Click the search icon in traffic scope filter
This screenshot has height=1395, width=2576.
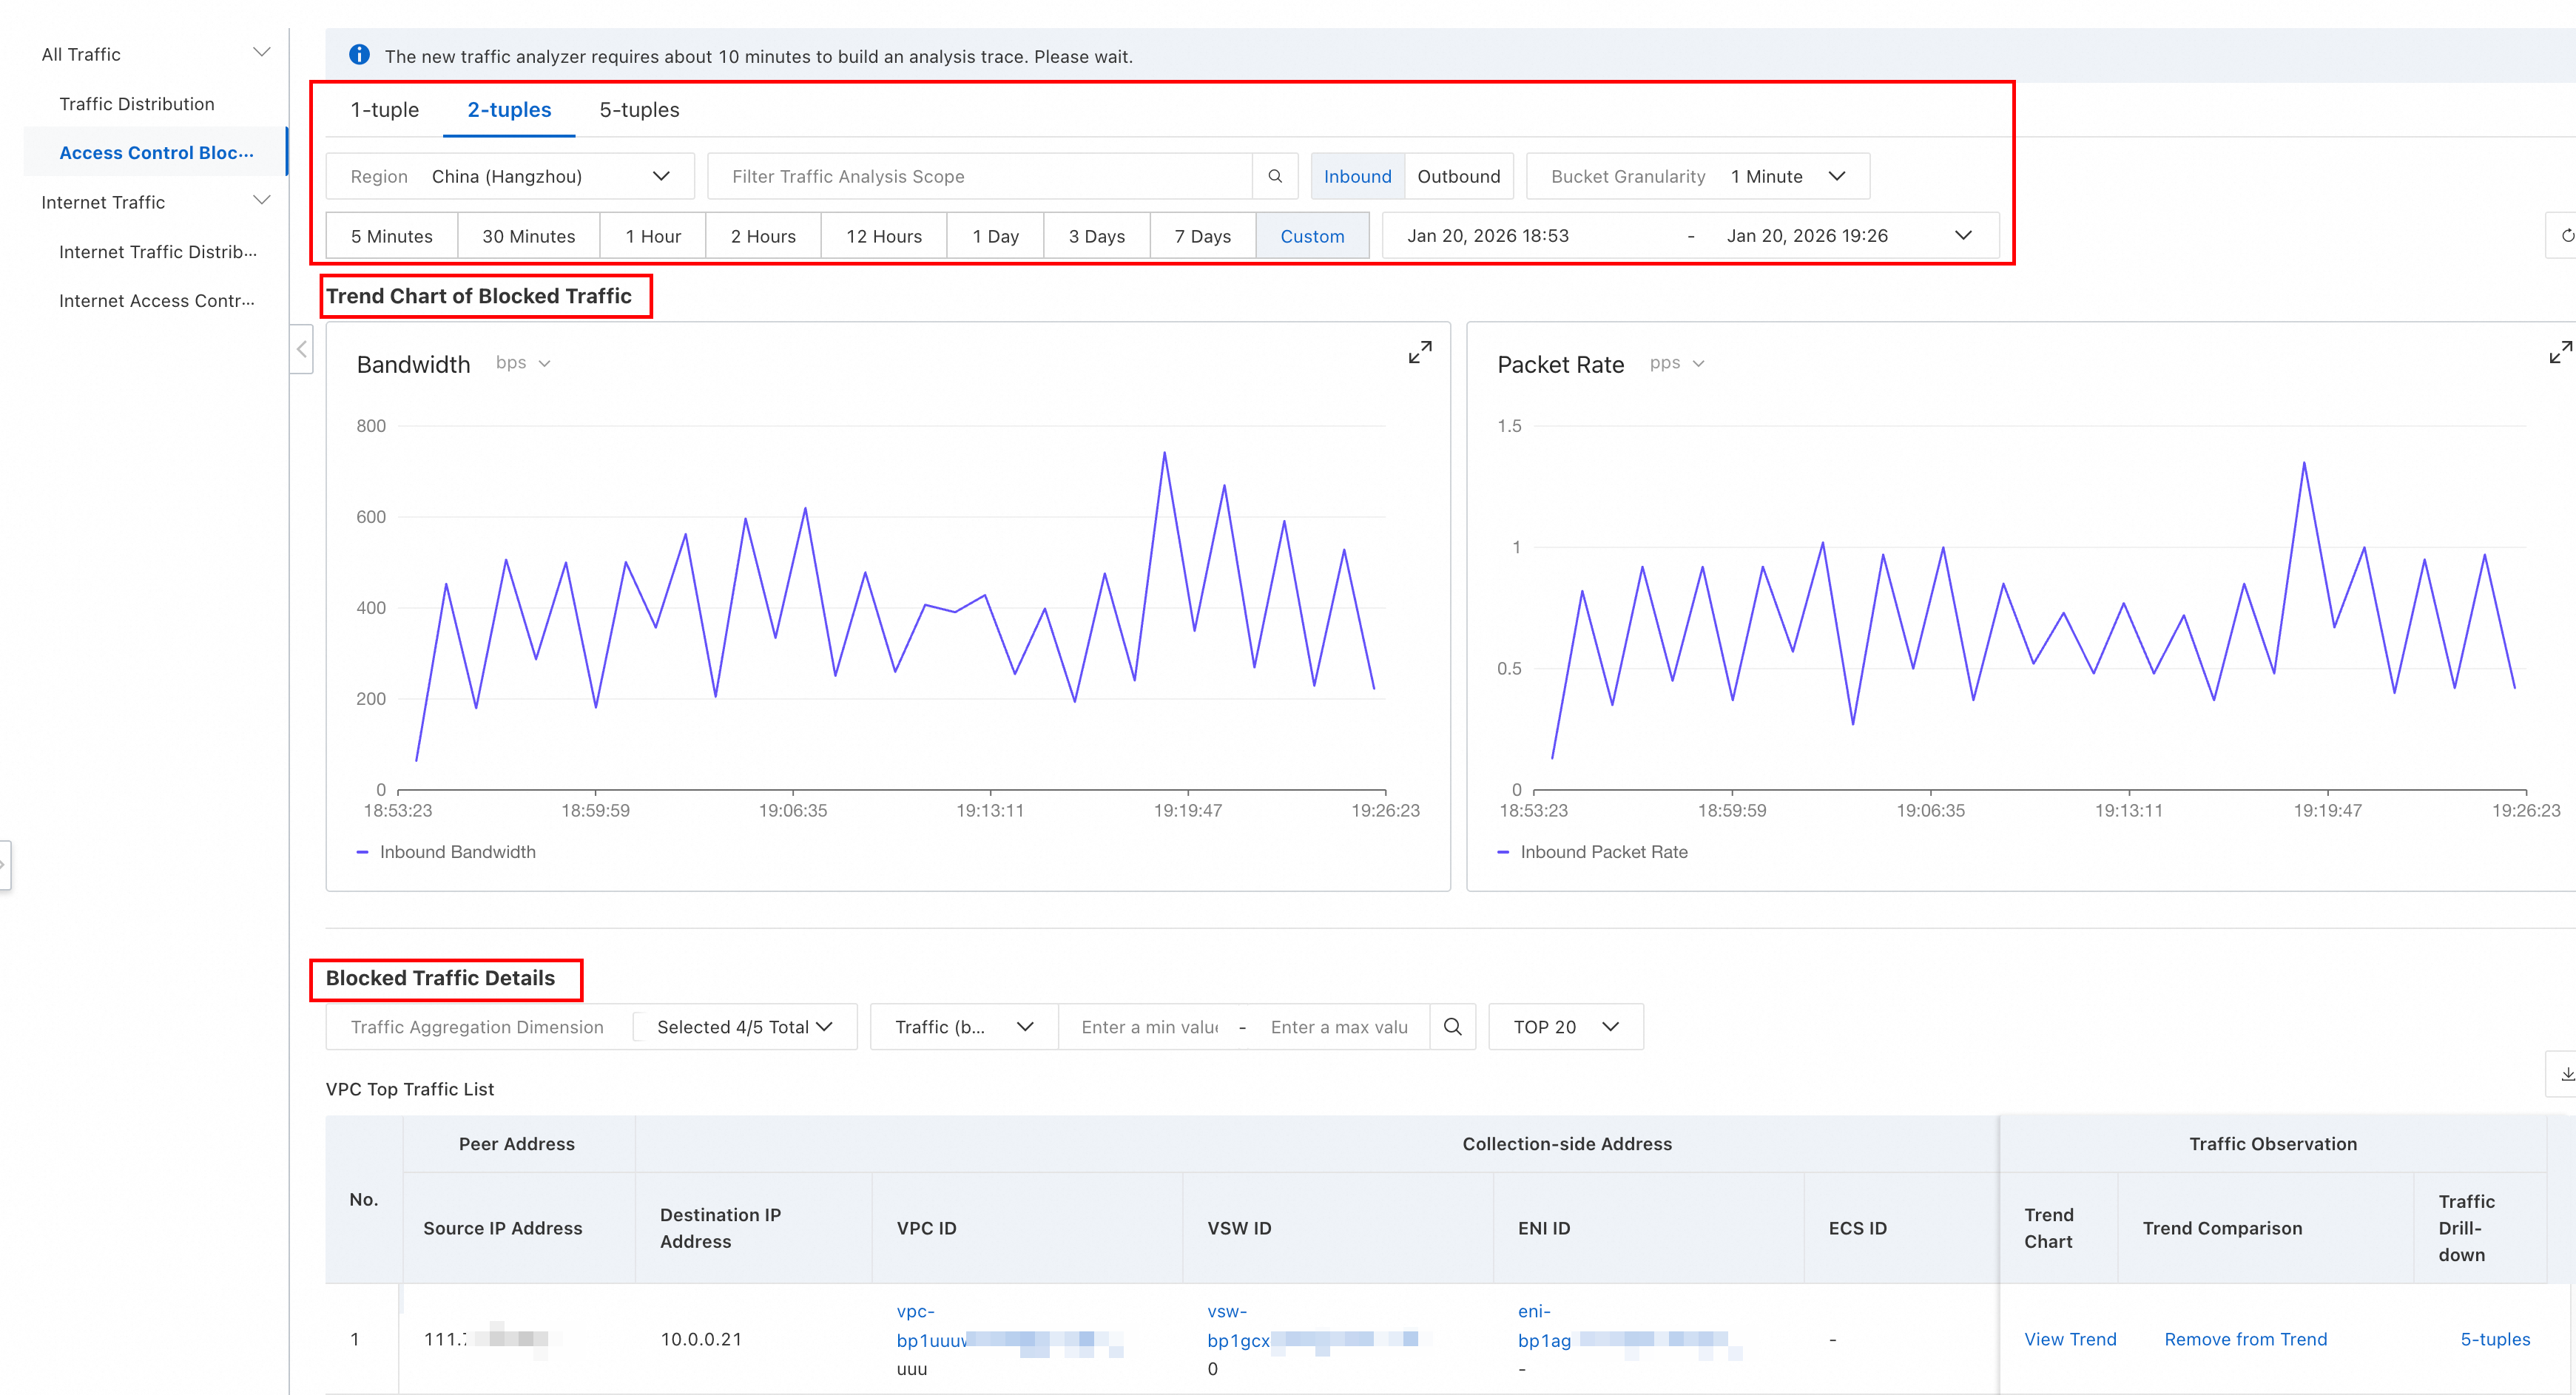[1275, 176]
